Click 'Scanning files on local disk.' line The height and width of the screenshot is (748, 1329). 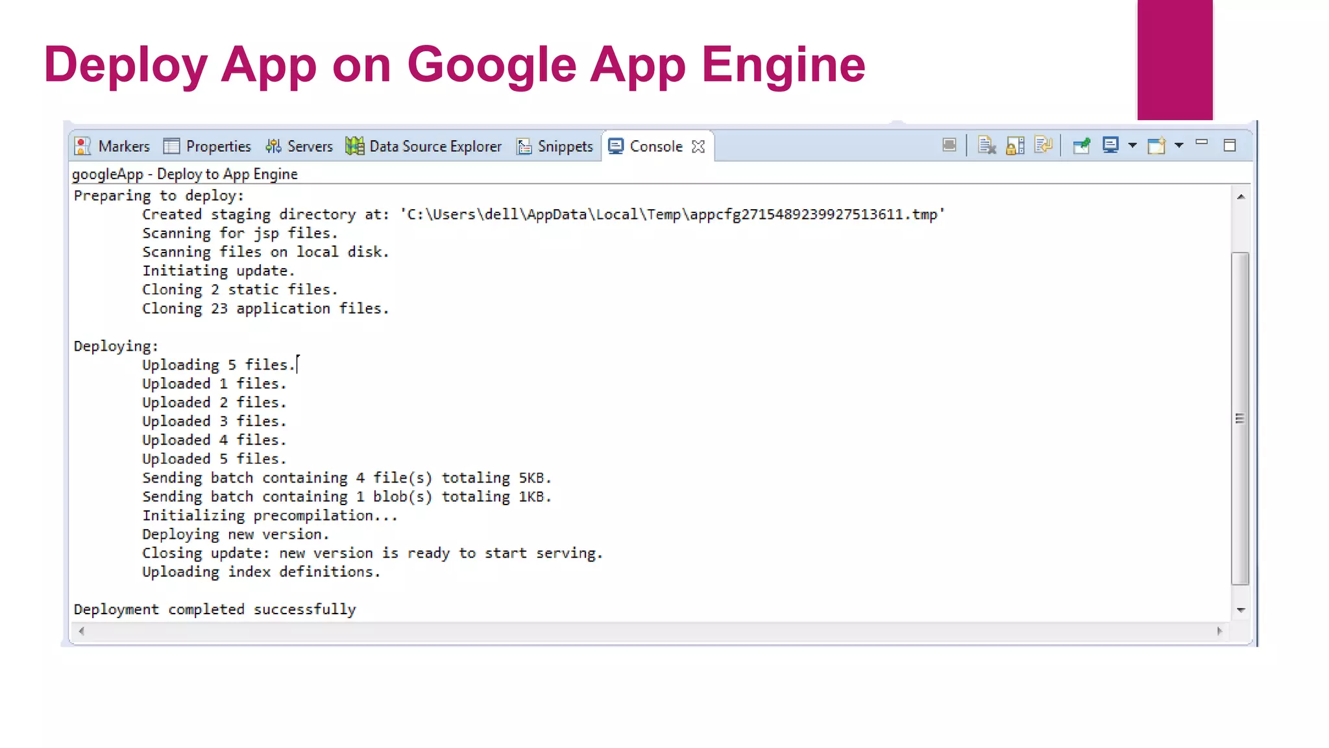pos(265,252)
